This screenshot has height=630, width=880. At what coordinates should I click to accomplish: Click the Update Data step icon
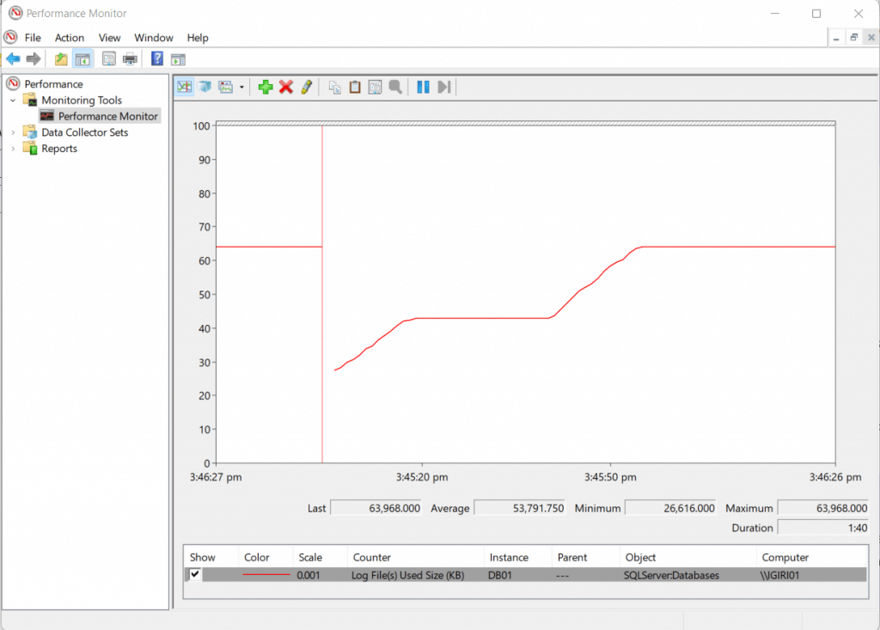tap(444, 87)
